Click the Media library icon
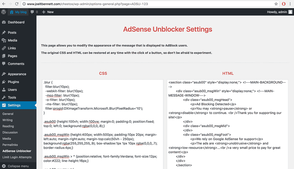The width and height of the screenshot is (294, 169). pos(4,40)
